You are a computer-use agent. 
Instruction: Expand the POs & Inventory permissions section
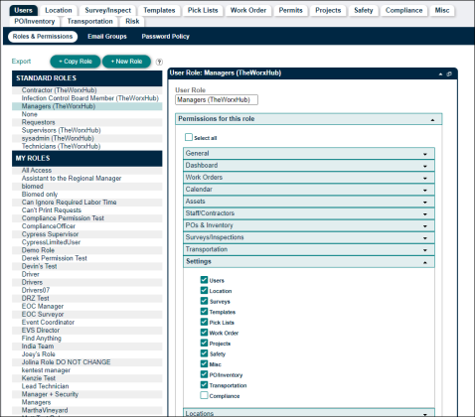click(x=309, y=225)
